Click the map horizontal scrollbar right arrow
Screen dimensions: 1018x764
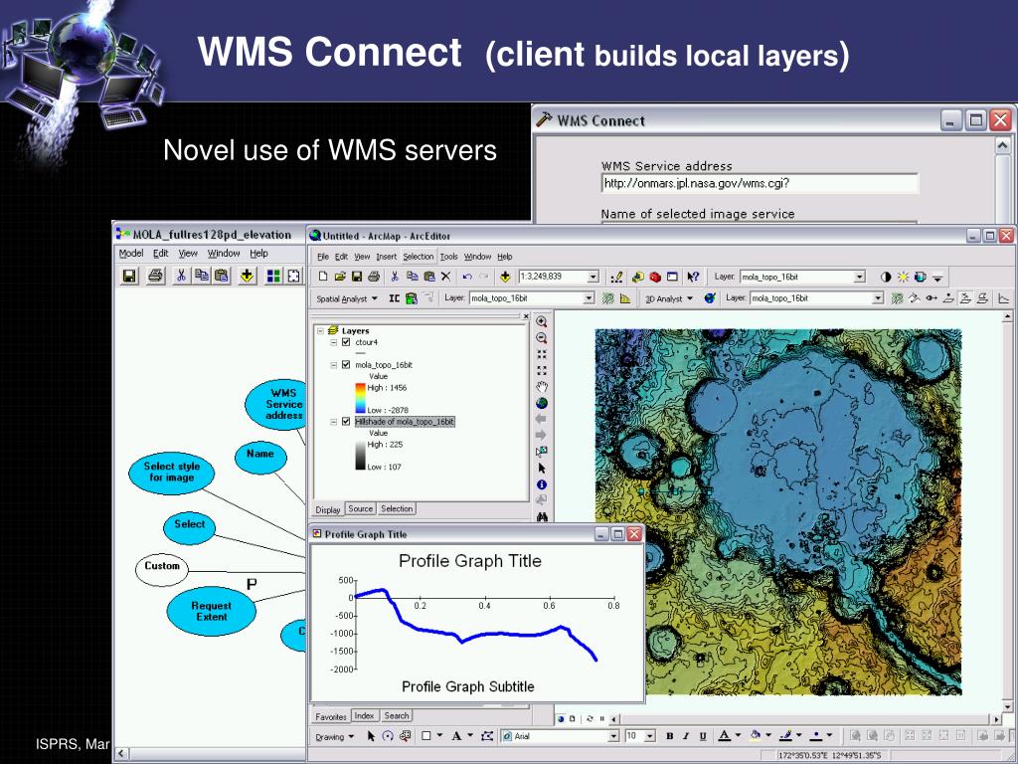tap(996, 719)
